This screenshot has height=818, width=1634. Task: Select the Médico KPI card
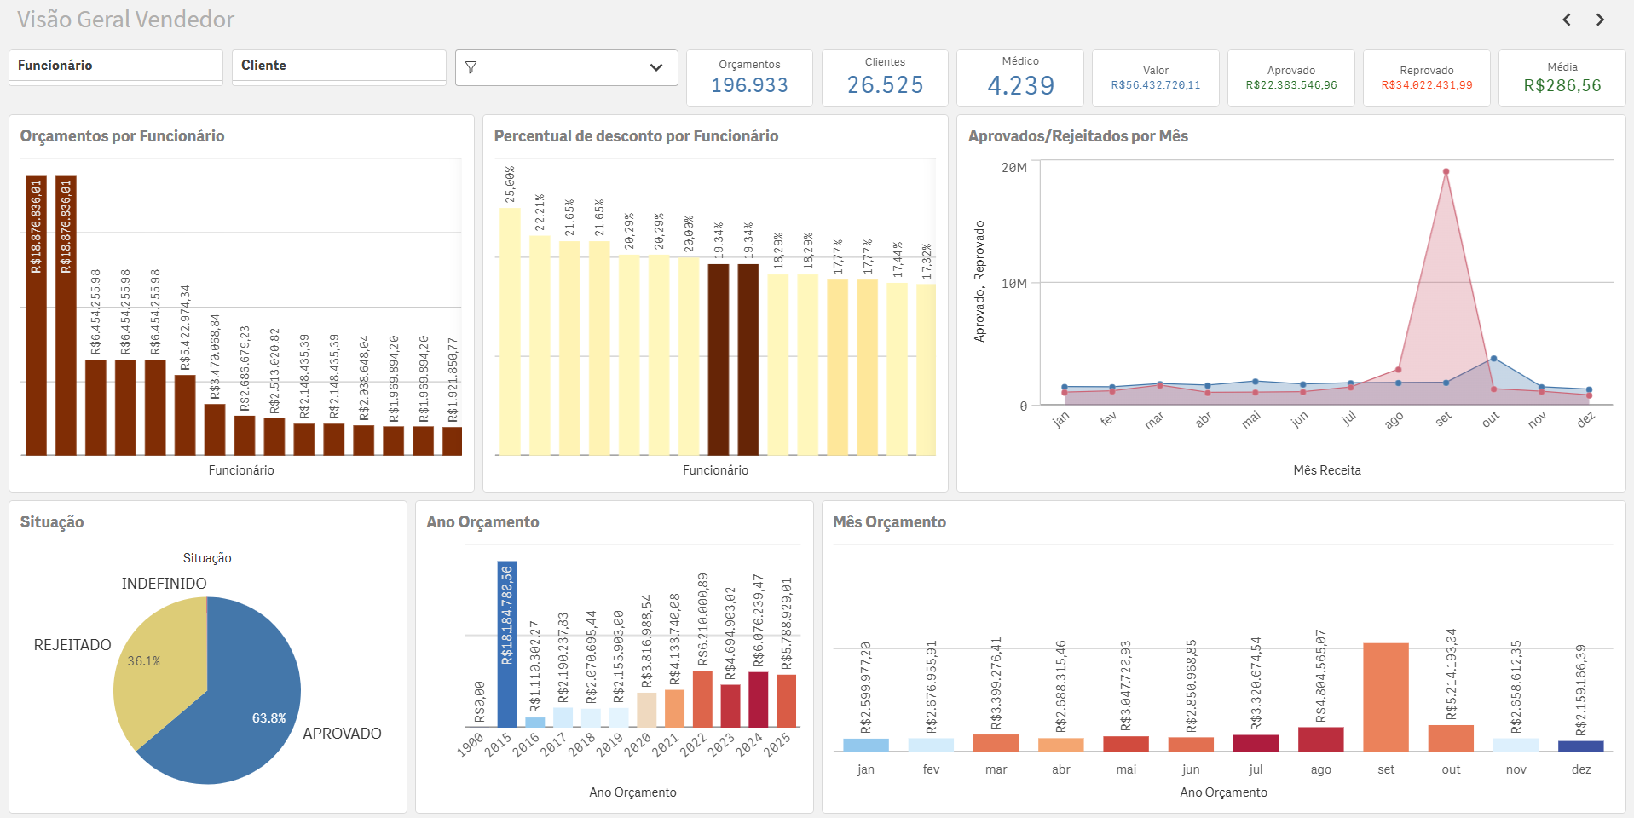coord(1019,78)
